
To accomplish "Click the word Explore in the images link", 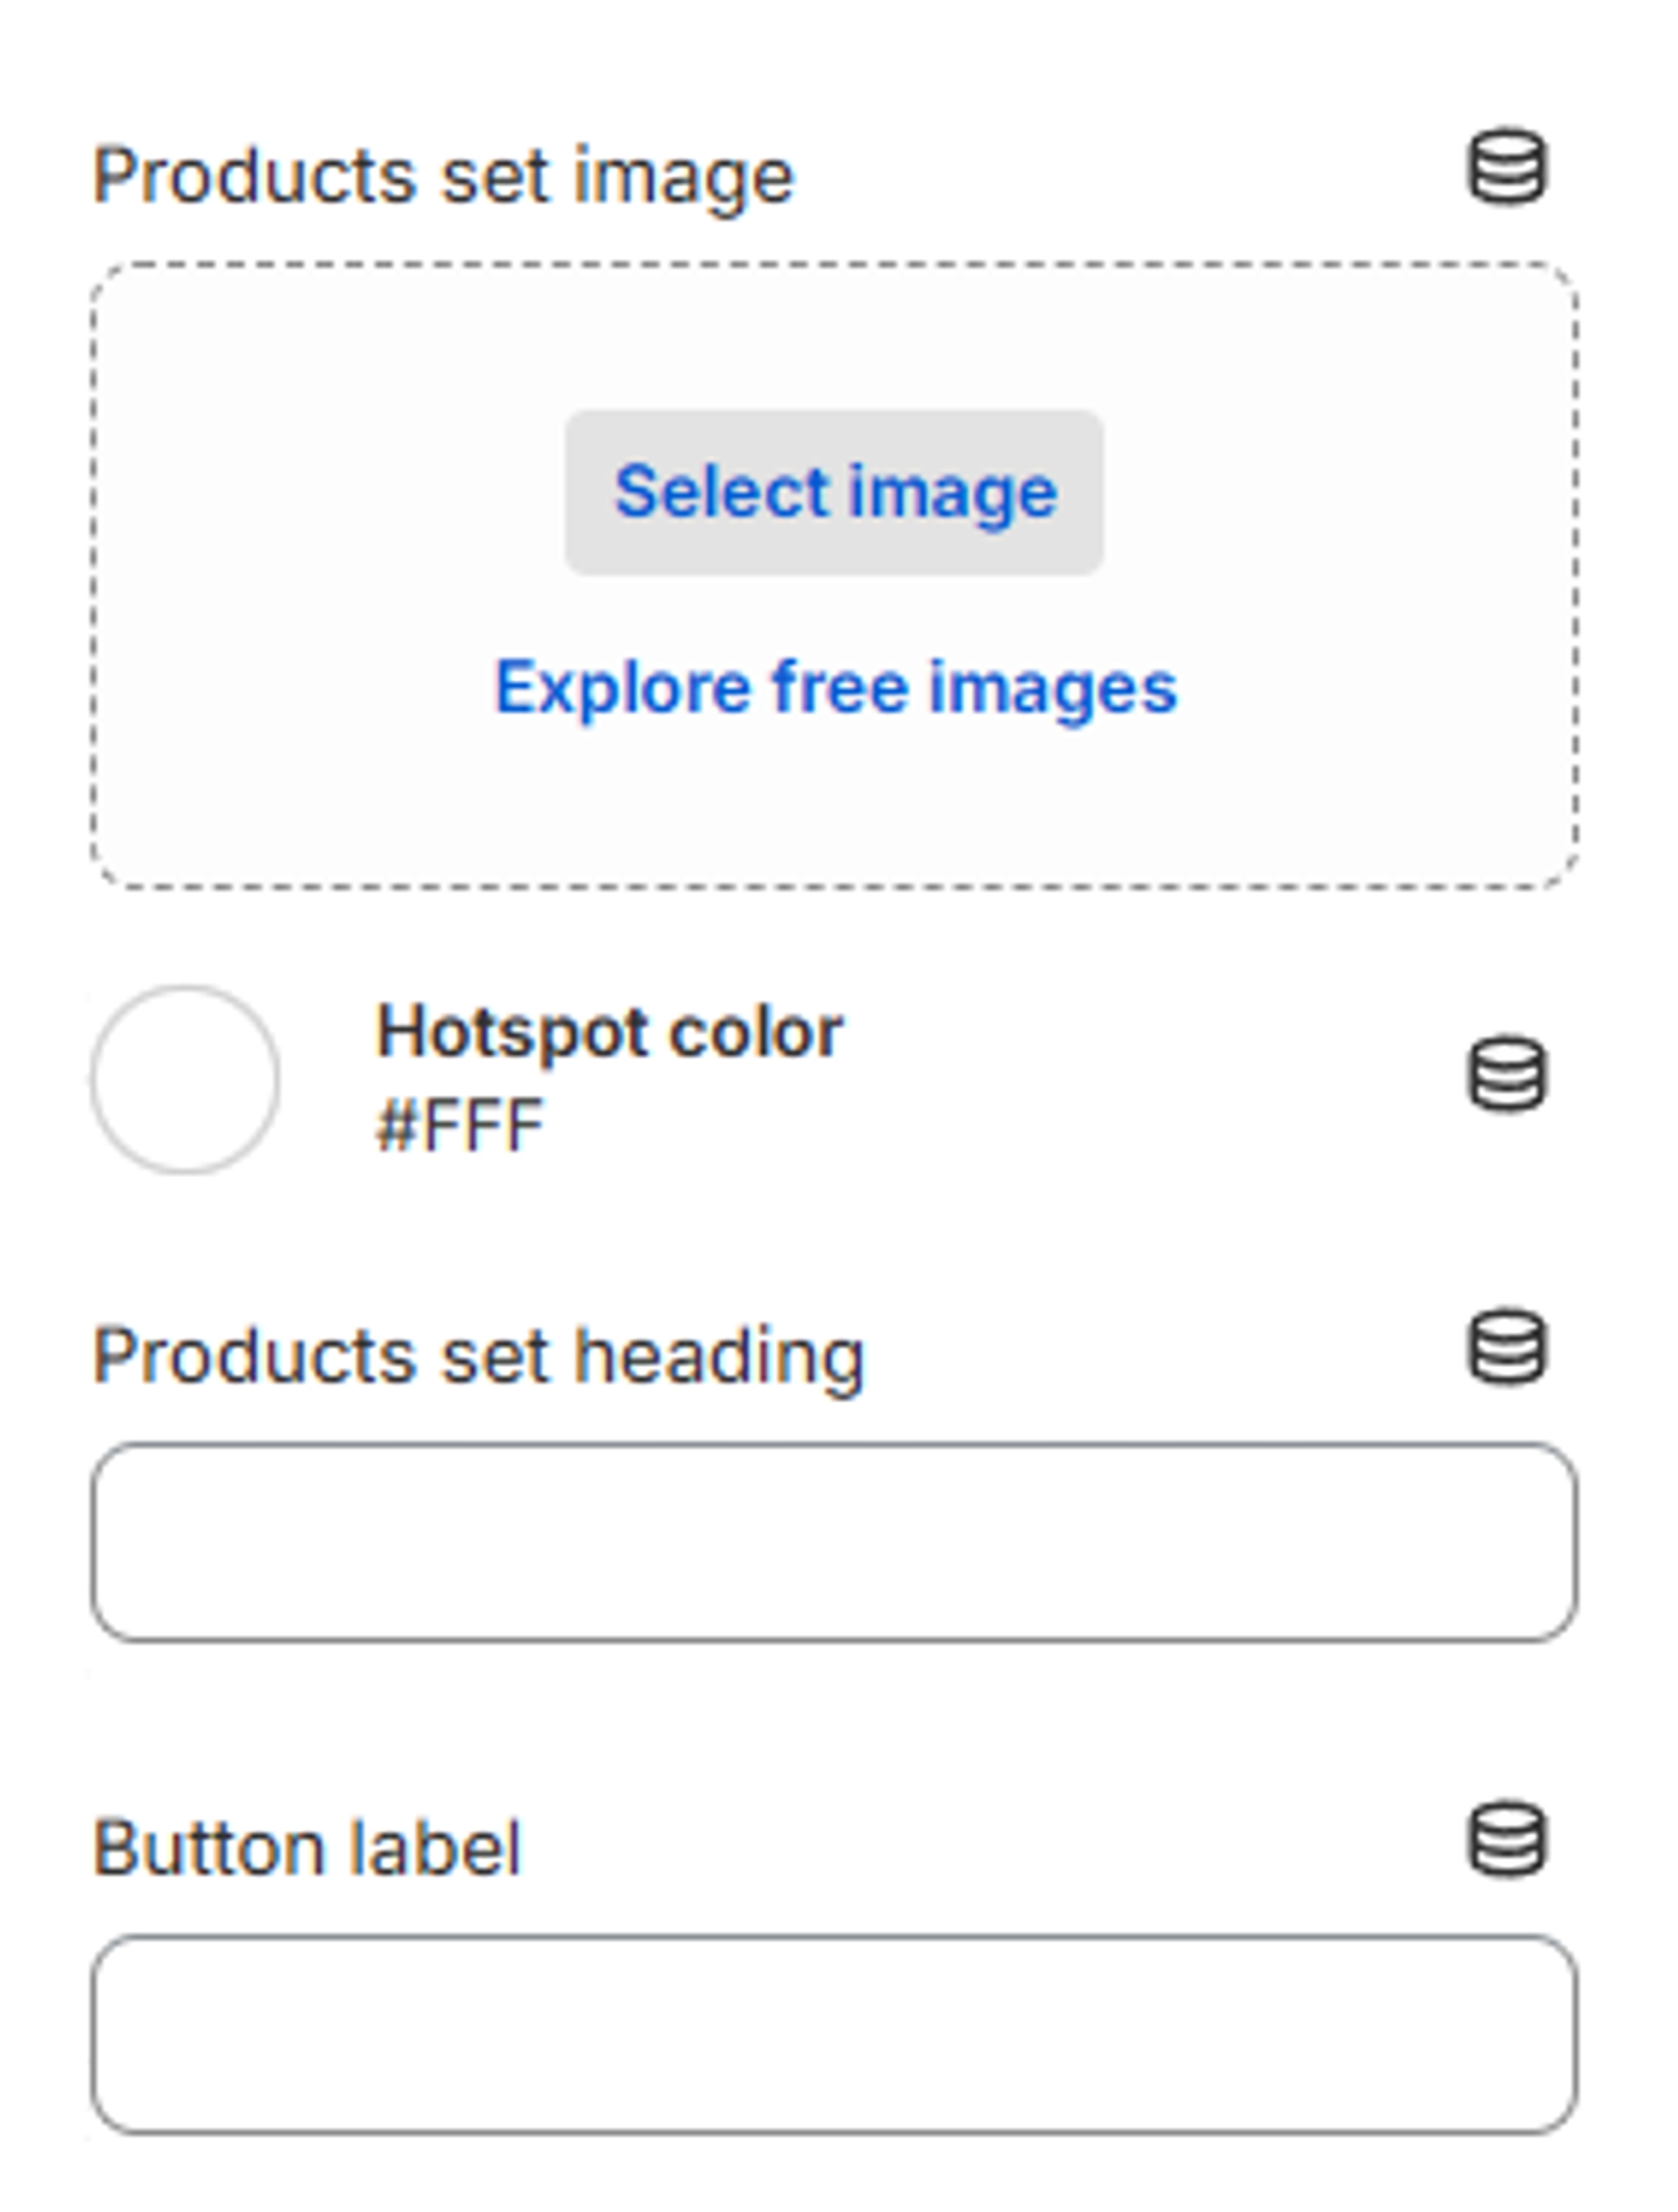I will (x=622, y=688).
